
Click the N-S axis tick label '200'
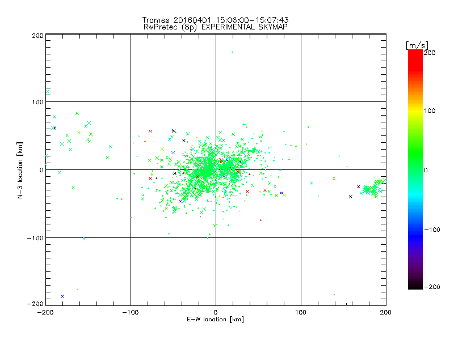pos(37,36)
